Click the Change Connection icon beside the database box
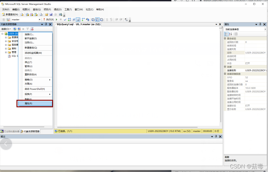Screen dimensions: 268x172 8,19
